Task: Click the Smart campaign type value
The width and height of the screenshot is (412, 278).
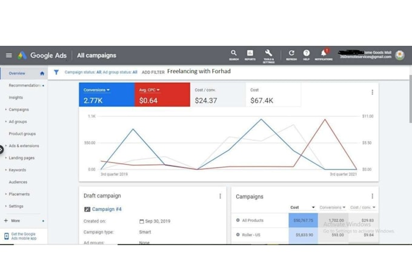Action: [x=145, y=232]
